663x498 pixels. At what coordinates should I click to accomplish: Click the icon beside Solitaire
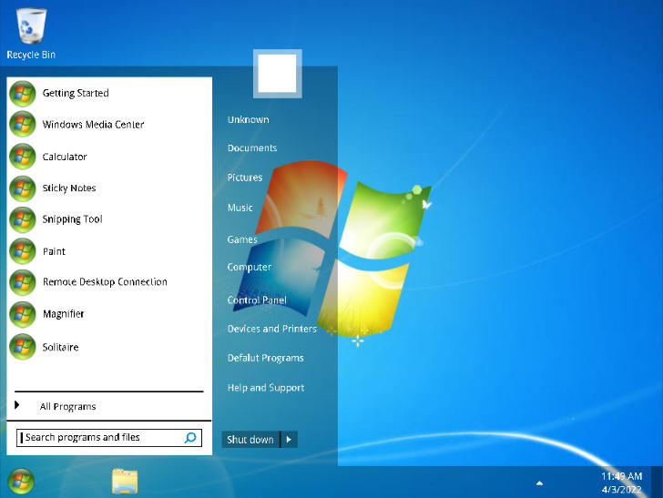(23, 347)
